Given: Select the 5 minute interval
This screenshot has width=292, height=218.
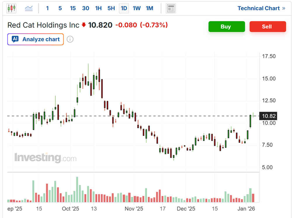Looking at the screenshot, I should (x=60, y=8).
